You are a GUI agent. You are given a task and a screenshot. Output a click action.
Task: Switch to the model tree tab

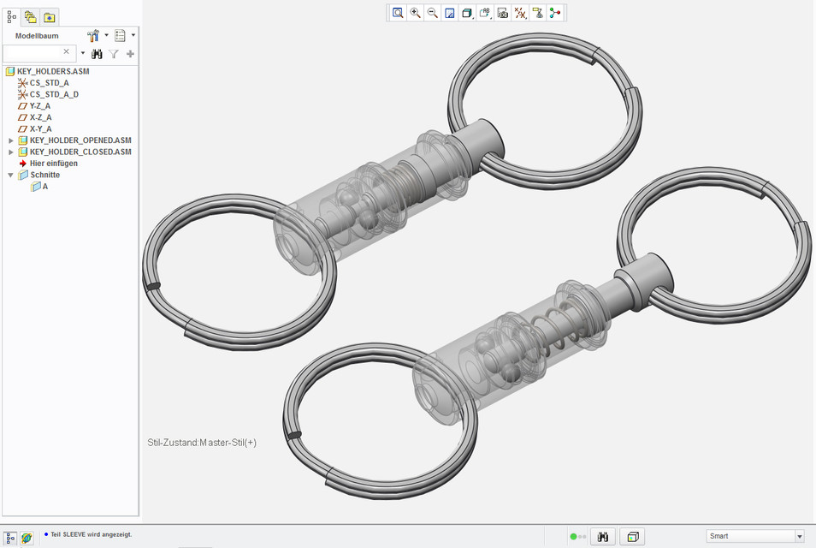[x=11, y=17]
